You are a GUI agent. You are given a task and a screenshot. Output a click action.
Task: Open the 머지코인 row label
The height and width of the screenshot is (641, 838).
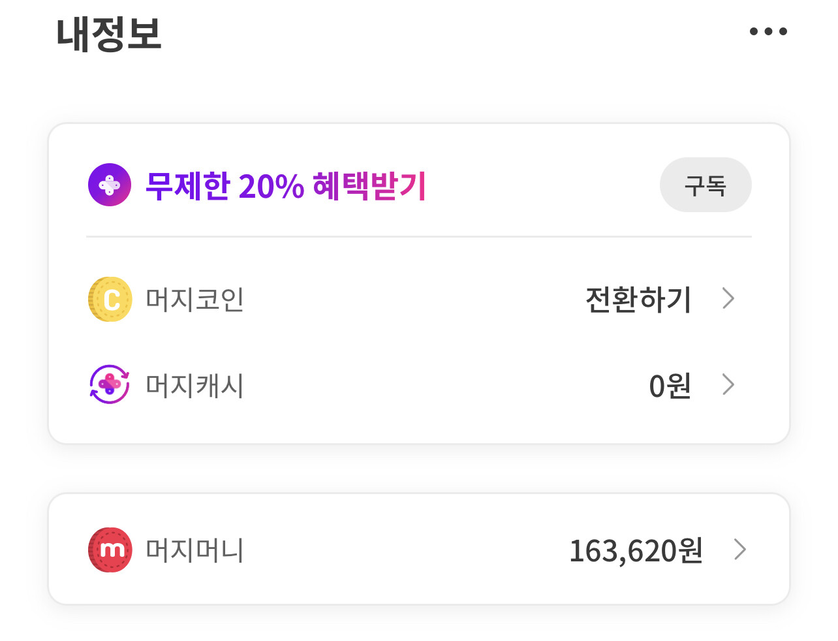click(x=194, y=300)
